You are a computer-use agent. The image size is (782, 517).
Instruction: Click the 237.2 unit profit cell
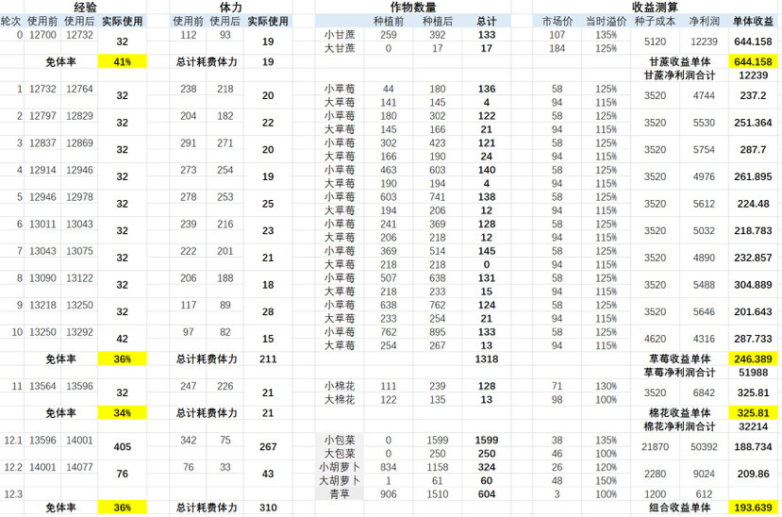pos(753,95)
